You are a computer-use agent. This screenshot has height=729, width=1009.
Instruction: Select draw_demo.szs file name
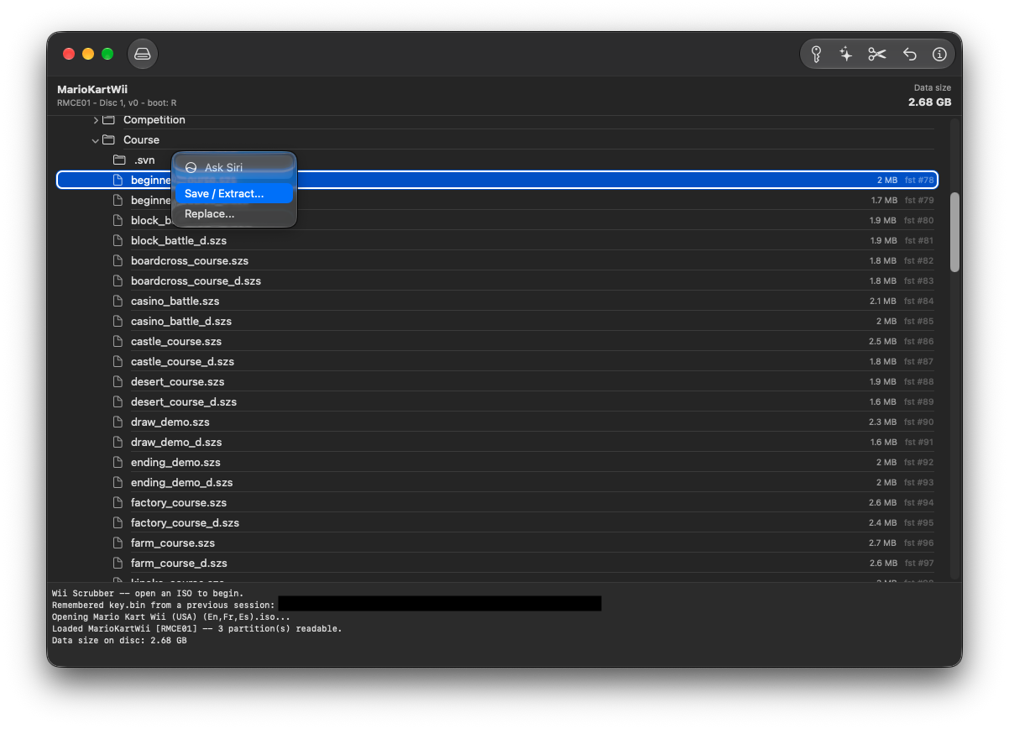[x=170, y=422]
